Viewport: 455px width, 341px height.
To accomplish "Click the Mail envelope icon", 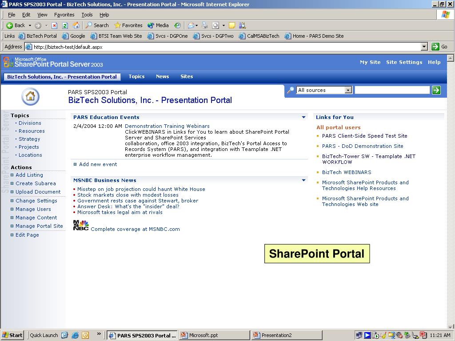I will coord(191,25).
